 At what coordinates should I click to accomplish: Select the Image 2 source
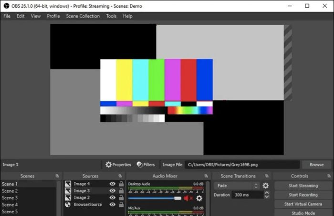(82, 197)
